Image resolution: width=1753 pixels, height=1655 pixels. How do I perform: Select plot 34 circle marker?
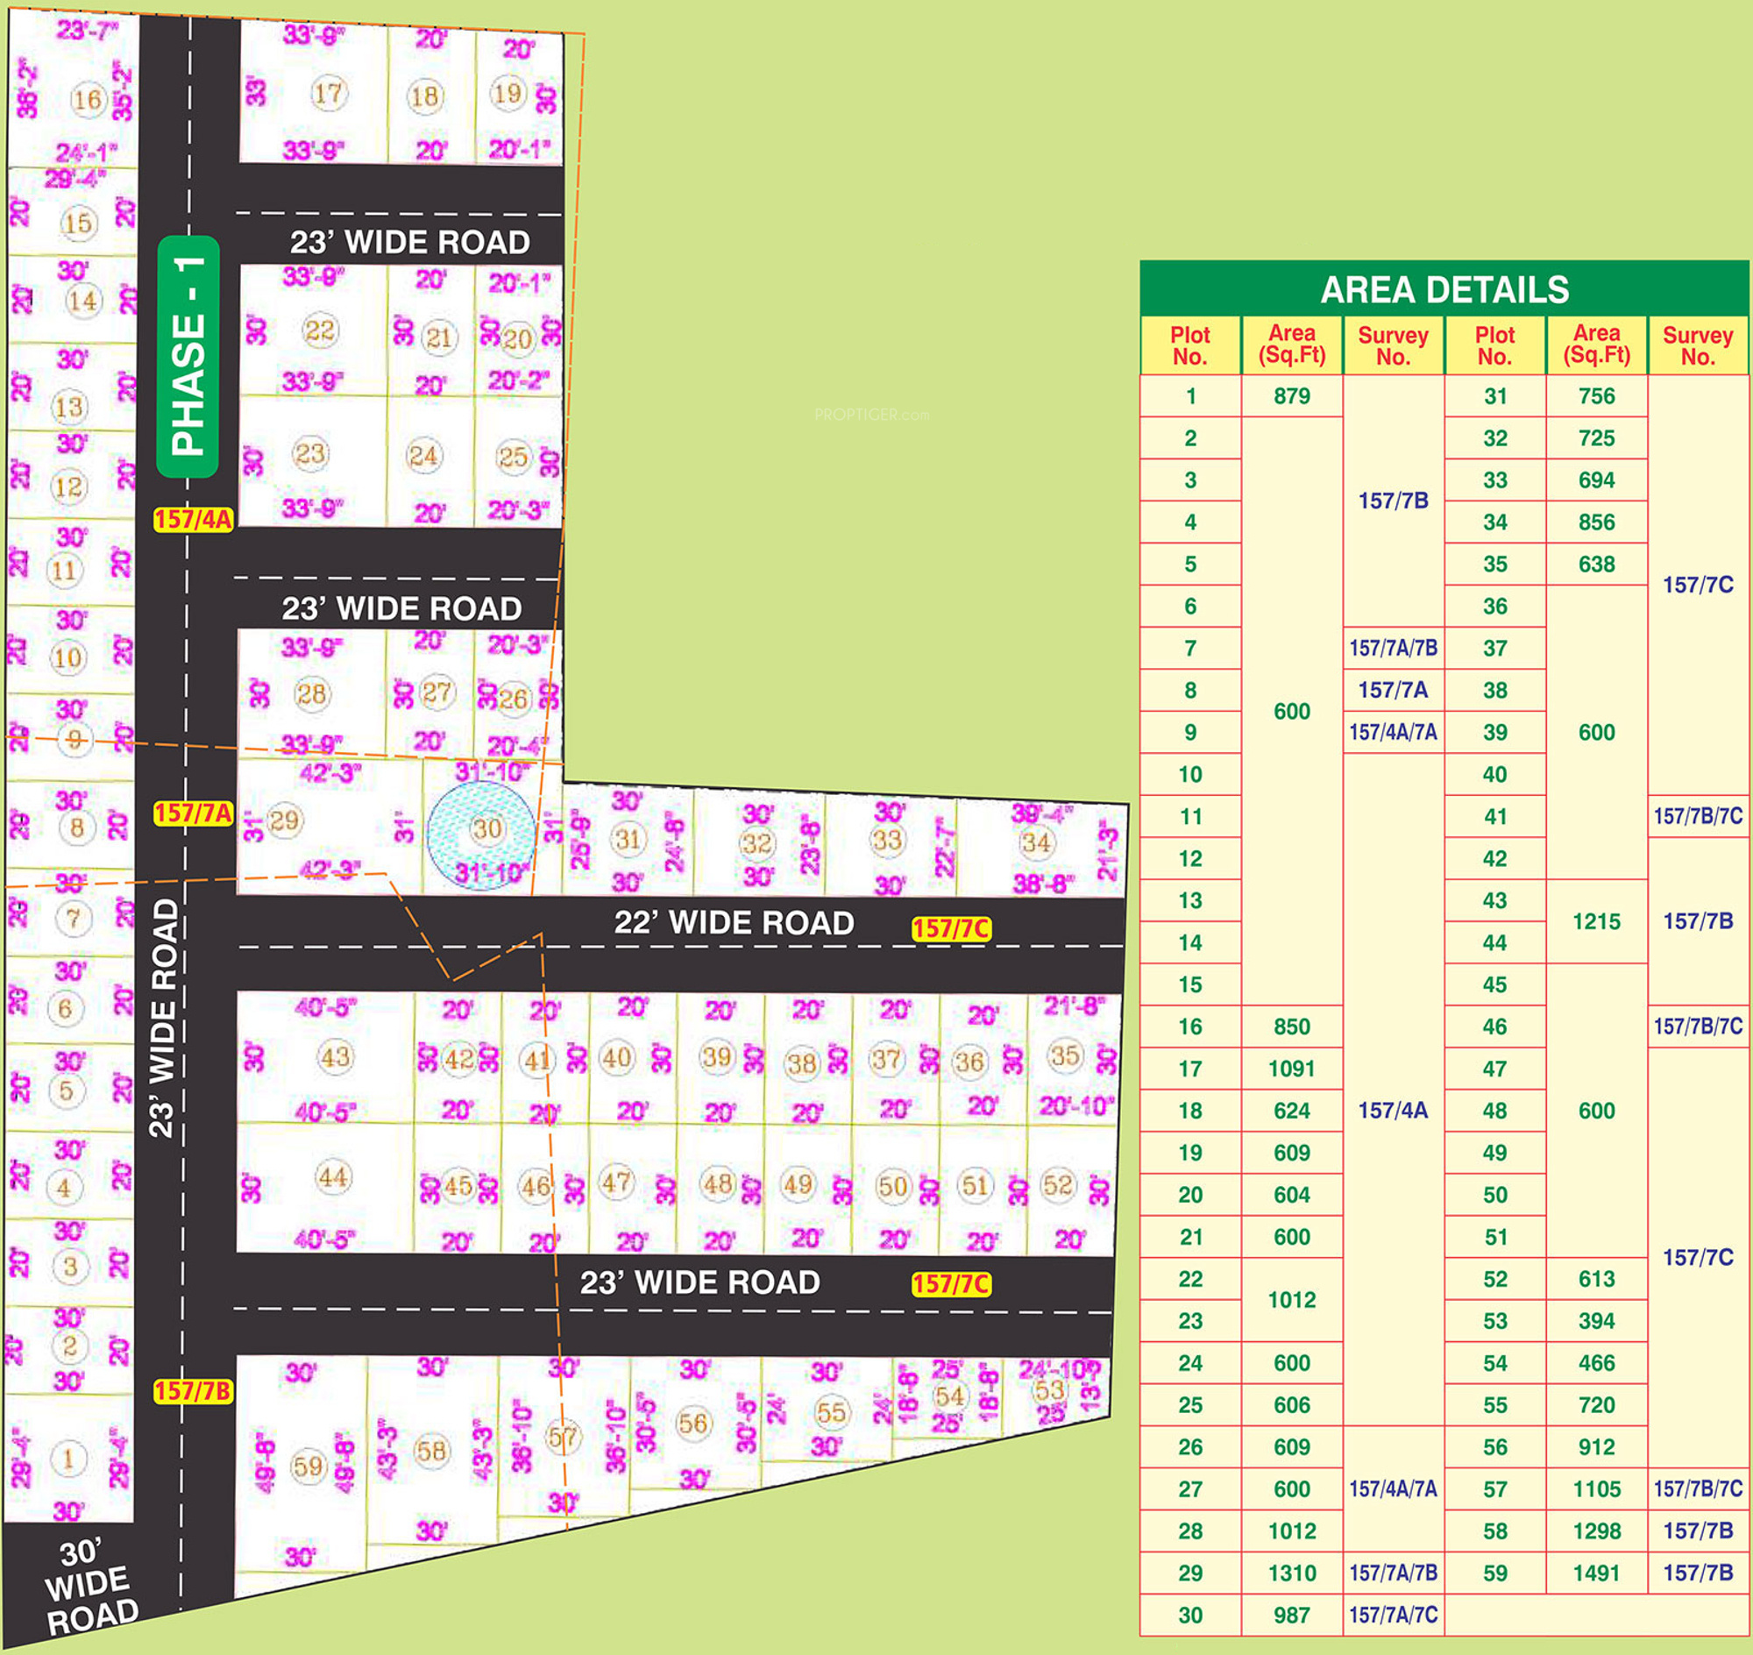pos(1036,842)
